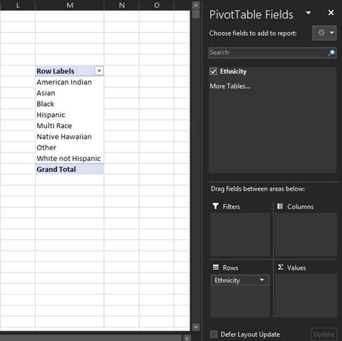Select column N header
The image size is (342, 341).
pyautogui.click(x=122, y=5)
